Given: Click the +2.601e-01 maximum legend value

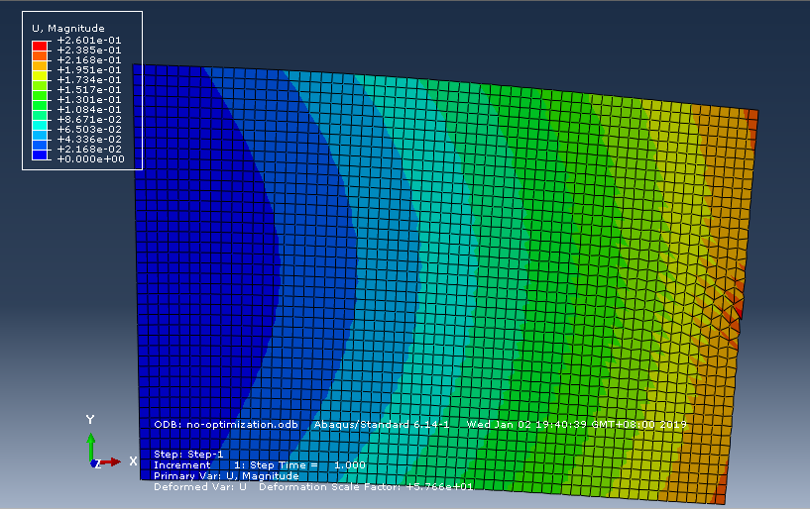Looking at the screenshot, I should pos(89,41).
